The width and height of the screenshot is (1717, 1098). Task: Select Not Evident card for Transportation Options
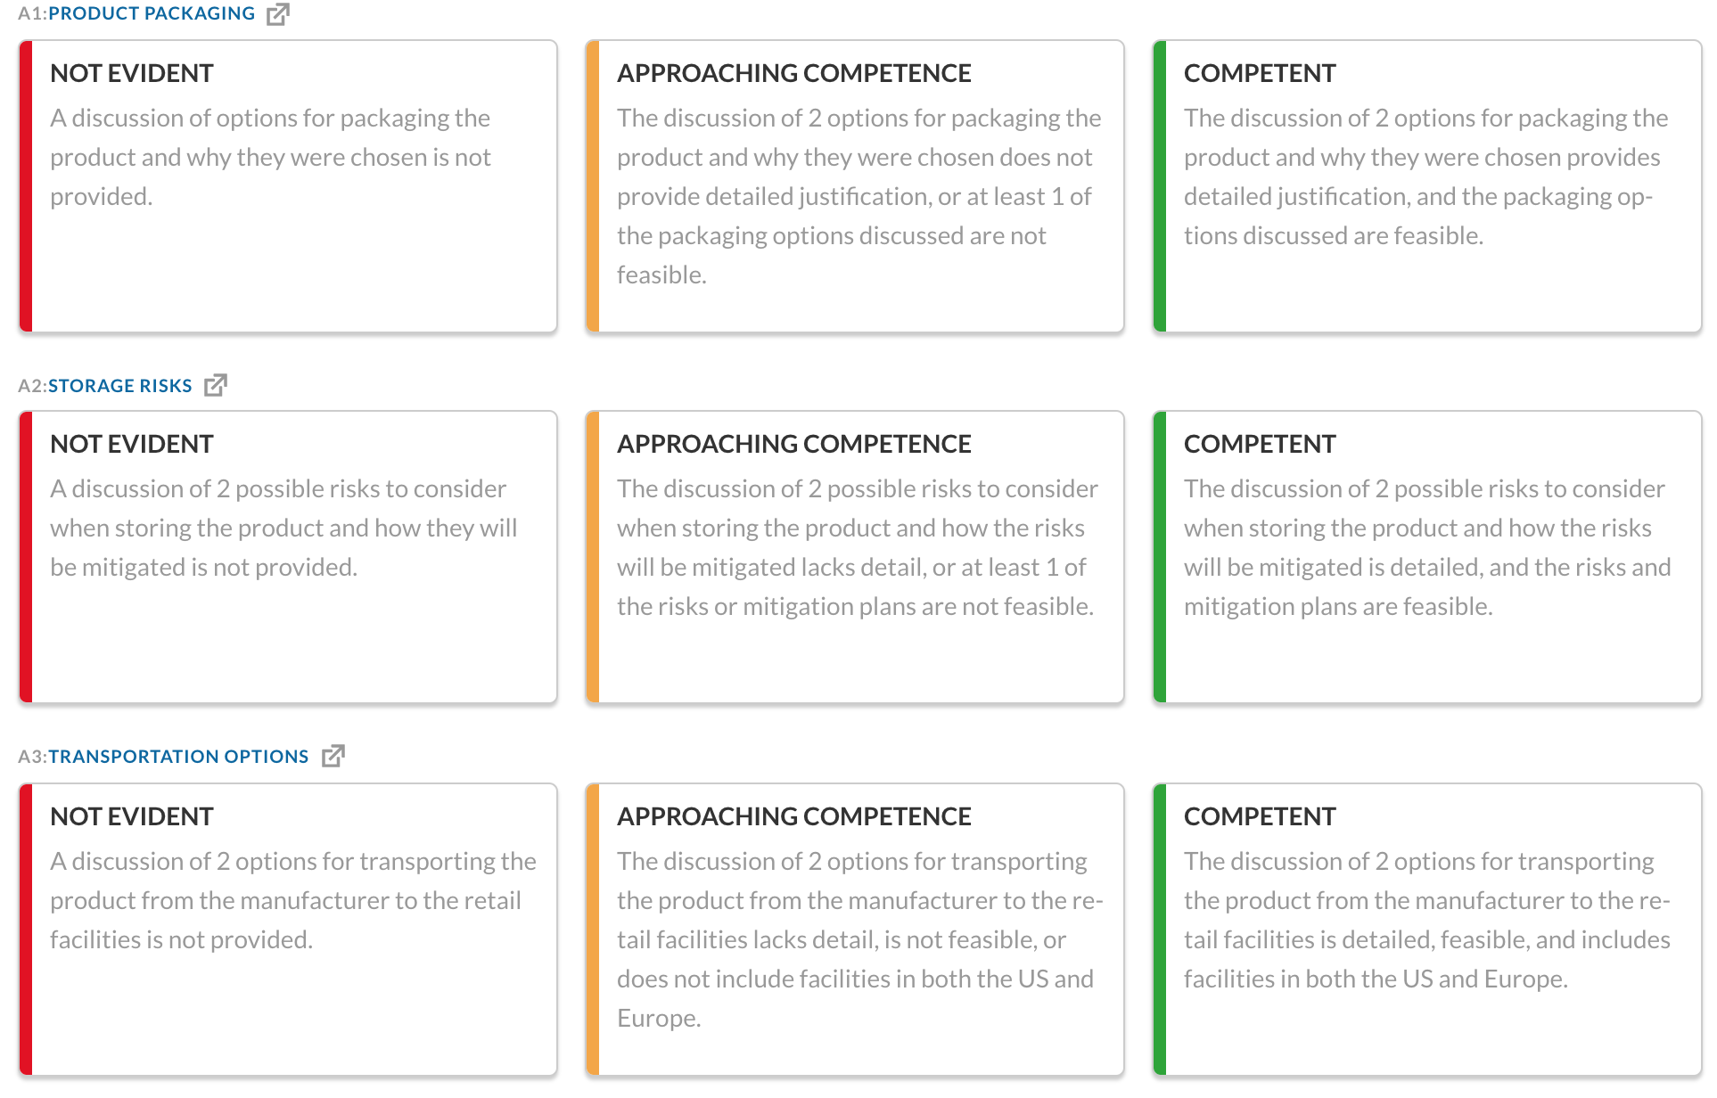coord(288,930)
